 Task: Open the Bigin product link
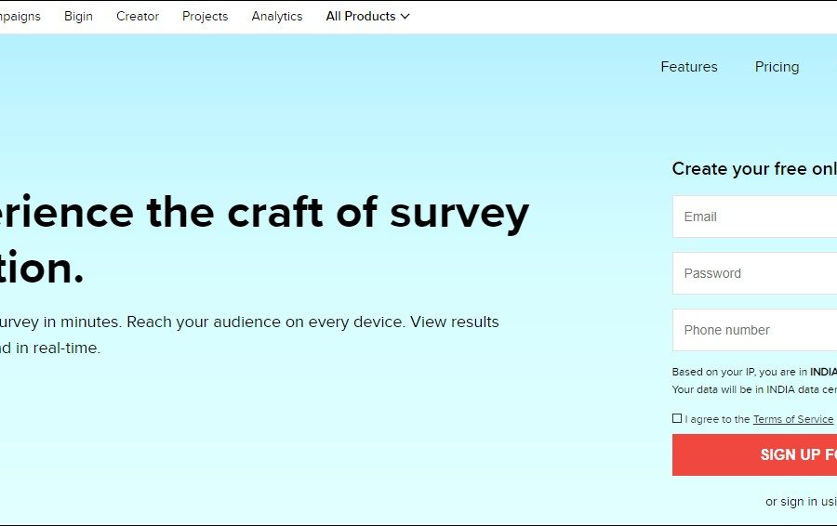pyautogui.click(x=78, y=17)
